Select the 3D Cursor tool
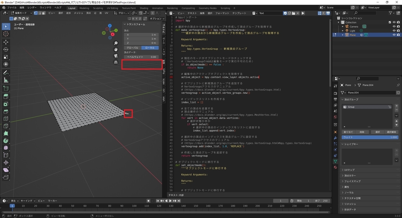Viewport: 402px width, 218px height. click(x=6, y=34)
